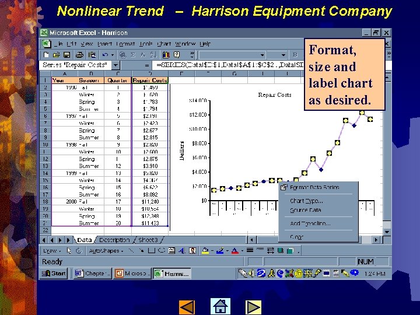Image resolution: width=420 pixels, height=315 pixels.
Task: Click vertical scrollbar down arrow
Action: [387, 232]
